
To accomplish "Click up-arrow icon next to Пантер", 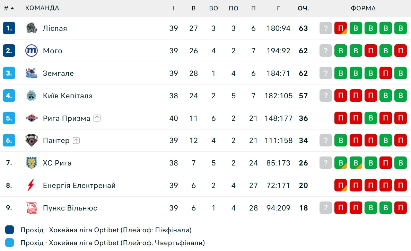I will click(x=76, y=141).
